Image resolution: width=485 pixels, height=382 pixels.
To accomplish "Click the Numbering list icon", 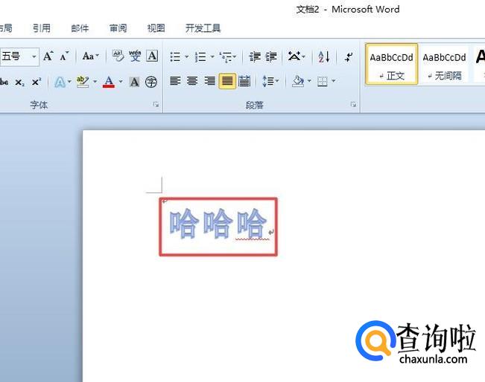I will 200,57.
